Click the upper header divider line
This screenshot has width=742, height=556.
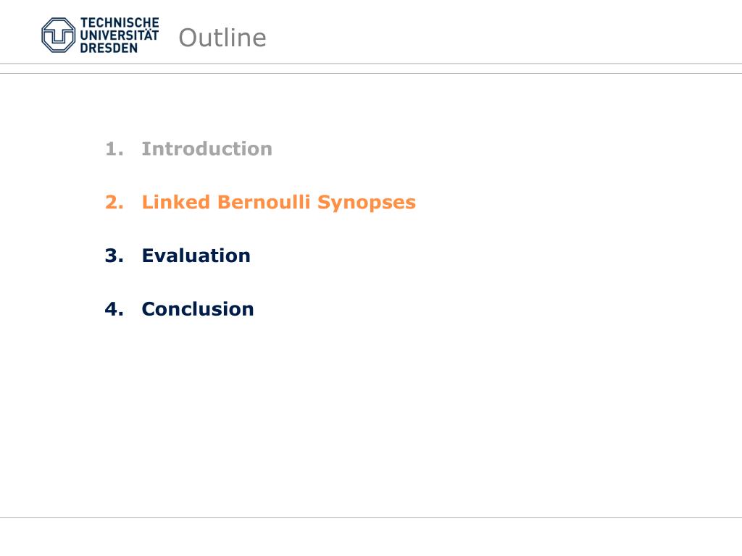click(371, 64)
